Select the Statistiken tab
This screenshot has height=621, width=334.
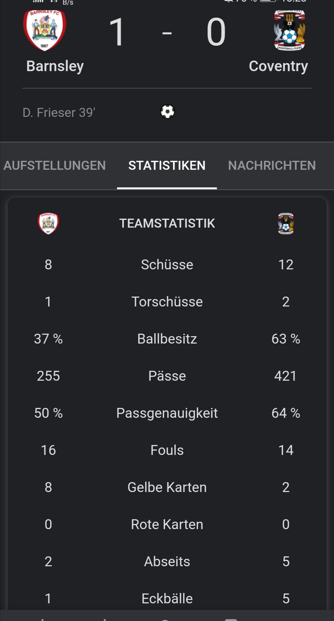coord(167,165)
